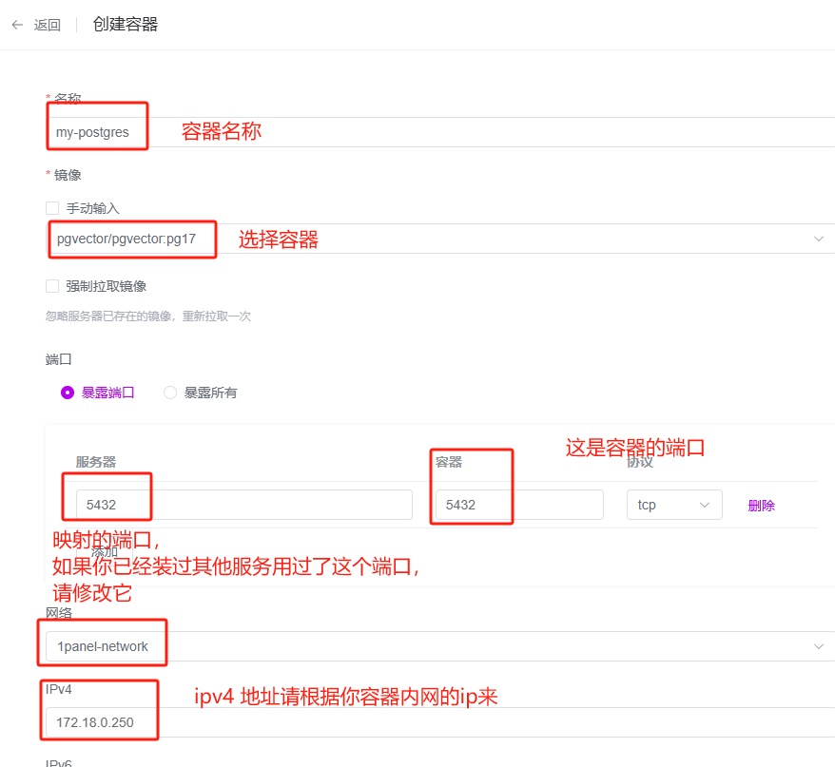Click the back arrow icon
This screenshot has height=767, width=835.
click(17, 25)
